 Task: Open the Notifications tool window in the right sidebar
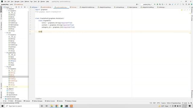click(192, 94)
